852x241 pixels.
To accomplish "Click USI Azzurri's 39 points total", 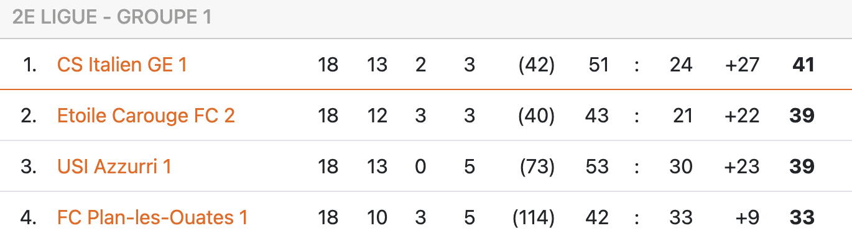I will click(x=802, y=166).
